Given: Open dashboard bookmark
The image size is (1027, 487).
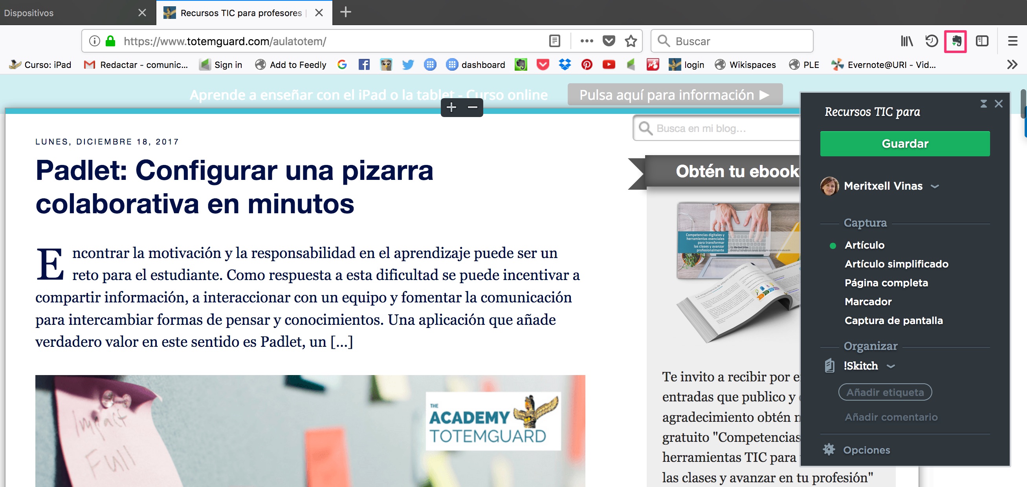Looking at the screenshot, I should 475,64.
